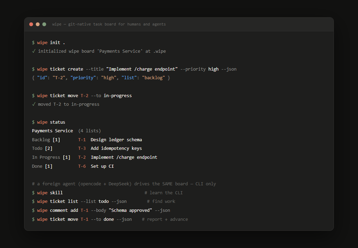Screen dimensions: 358x248
Task: Click the '# learn the CLI' comment
Action: (x=164, y=193)
